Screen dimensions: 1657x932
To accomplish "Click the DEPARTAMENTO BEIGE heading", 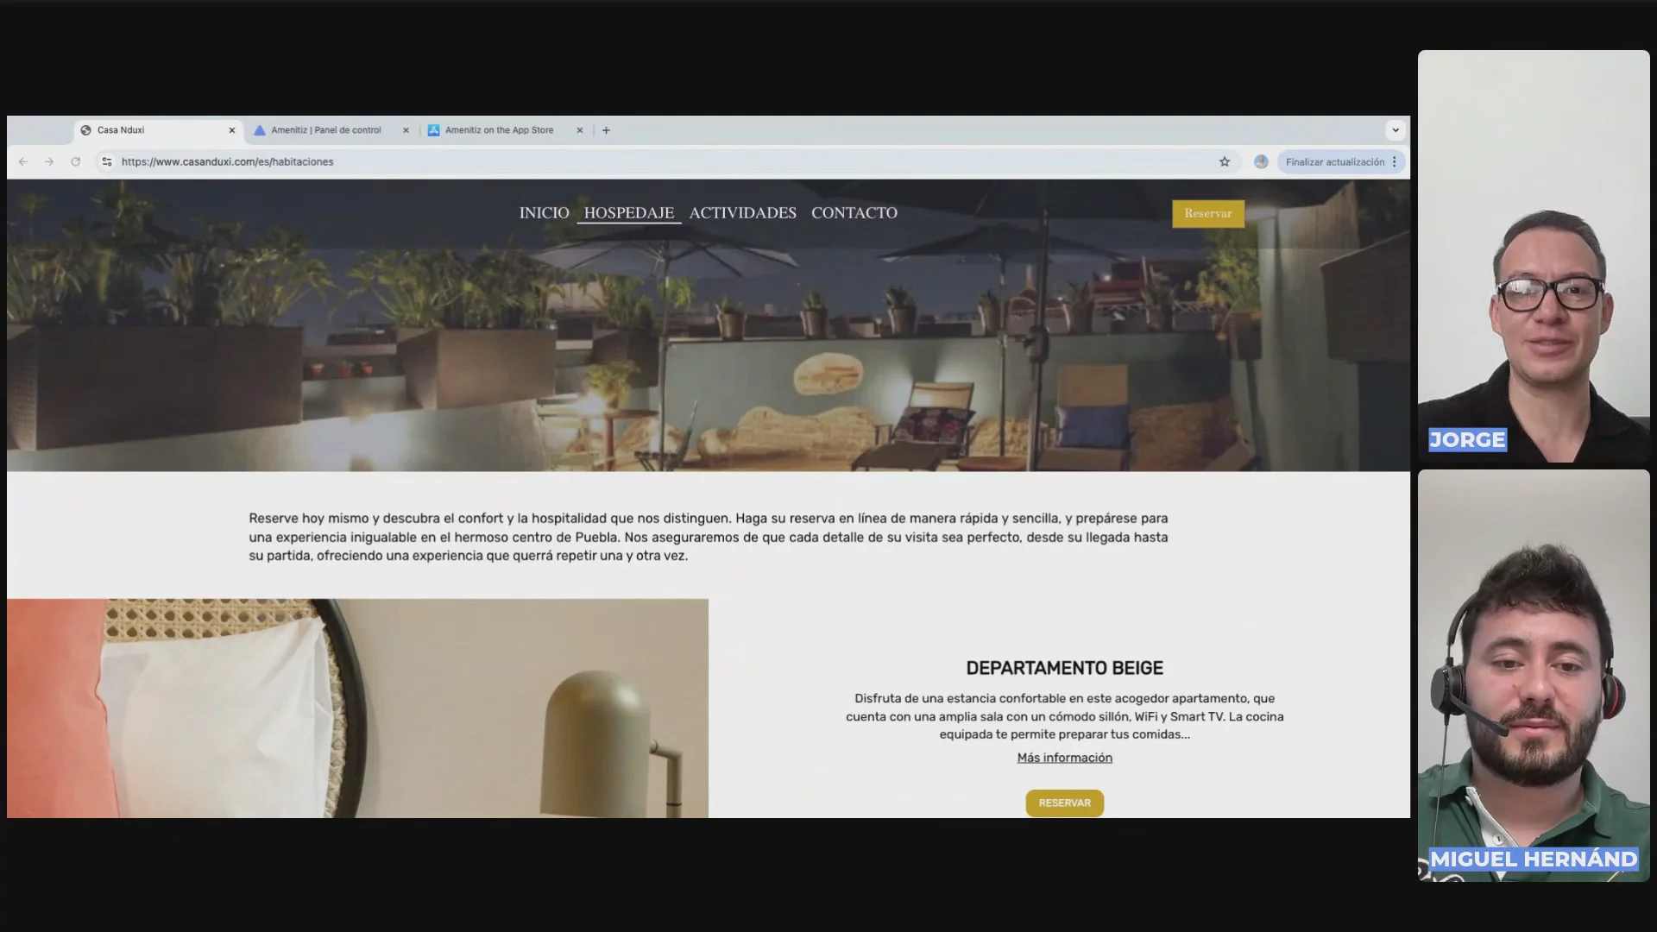I will pyautogui.click(x=1064, y=668).
